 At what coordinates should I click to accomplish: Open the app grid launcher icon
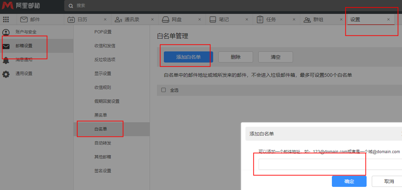[6, 19]
